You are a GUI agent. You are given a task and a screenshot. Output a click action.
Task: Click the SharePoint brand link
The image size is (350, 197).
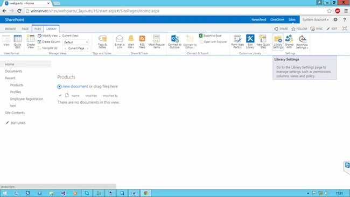point(15,19)
